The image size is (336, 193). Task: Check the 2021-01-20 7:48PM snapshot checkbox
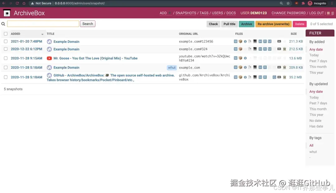point(6,42)
